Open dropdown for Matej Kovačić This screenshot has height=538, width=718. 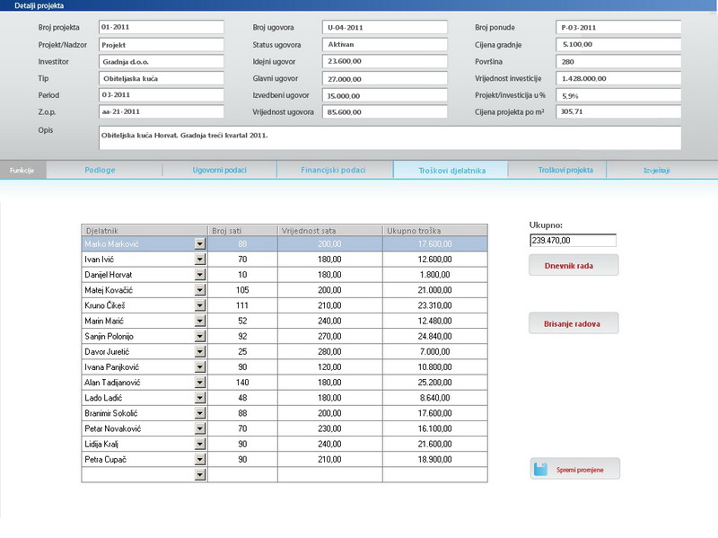click(x=199, y=290)
